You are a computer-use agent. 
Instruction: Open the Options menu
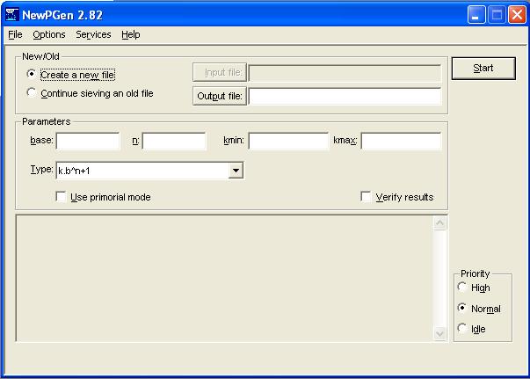(x=49, y=35)
